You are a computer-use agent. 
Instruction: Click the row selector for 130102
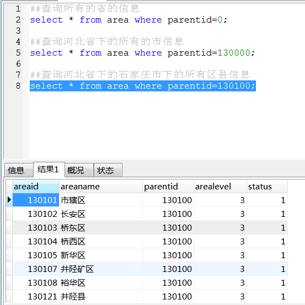coord(9,214)
